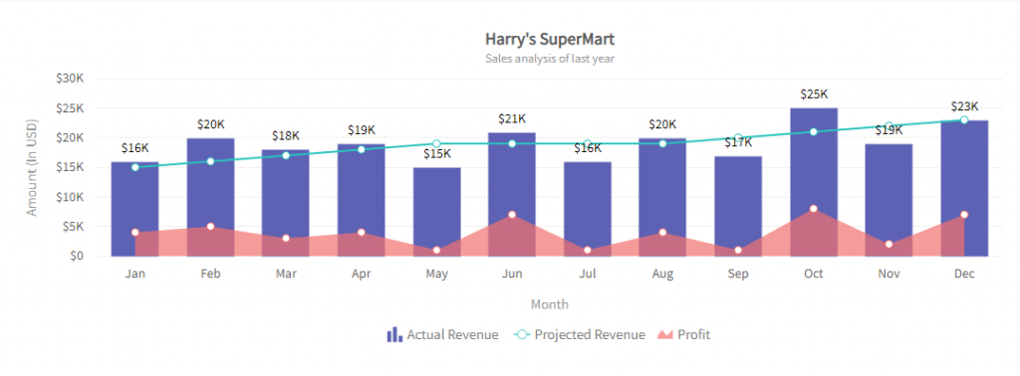Screen dimensions: 1020x376
Task: Click the June profit data point
Action: (512, 214)
